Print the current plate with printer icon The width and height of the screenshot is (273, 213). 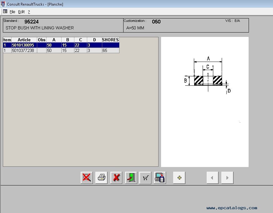[101, 178]
